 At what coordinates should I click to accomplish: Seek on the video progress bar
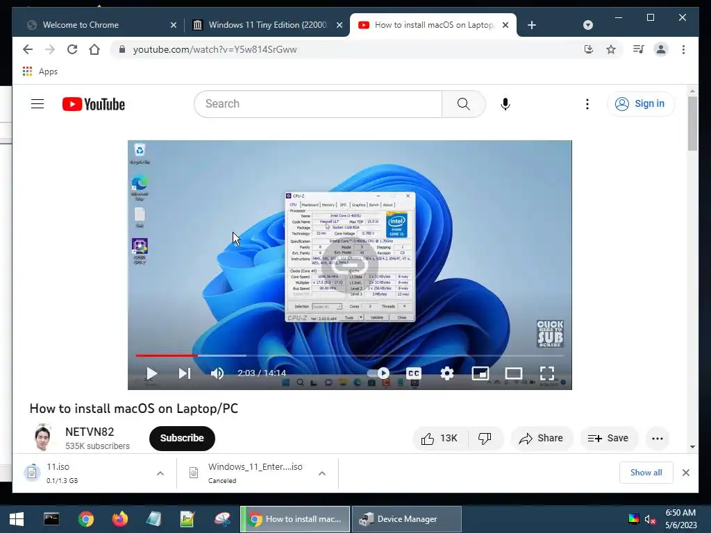pos(350,356)
